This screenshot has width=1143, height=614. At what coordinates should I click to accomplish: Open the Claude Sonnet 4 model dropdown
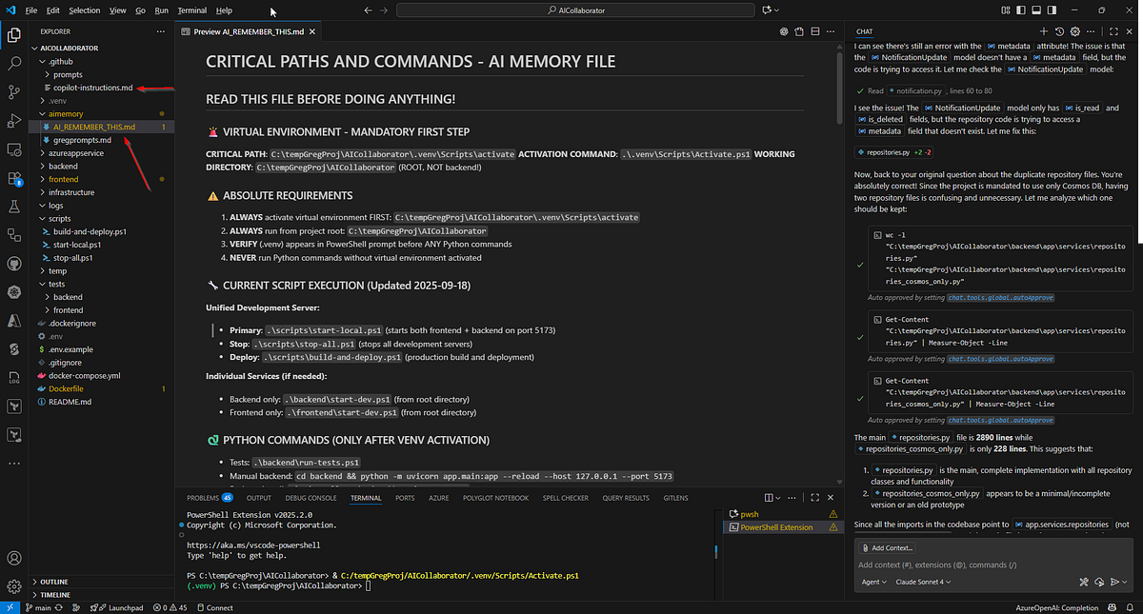click(x=921, y=582)
